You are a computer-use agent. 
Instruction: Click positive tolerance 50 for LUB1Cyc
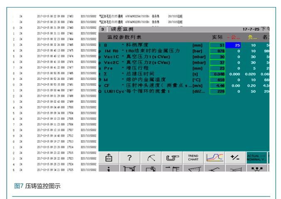pyautogui.click(x=253, y=91)
